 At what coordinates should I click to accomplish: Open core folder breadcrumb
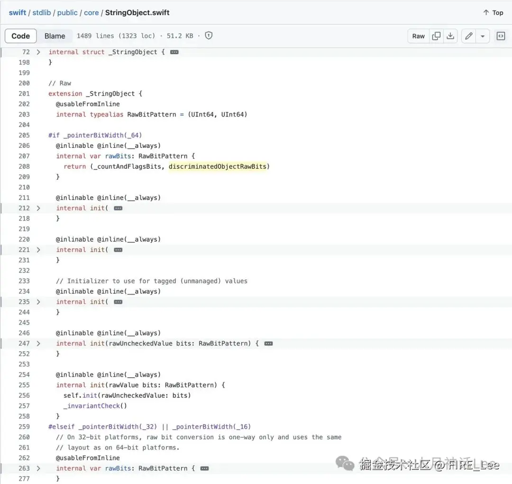coord(91,13)
